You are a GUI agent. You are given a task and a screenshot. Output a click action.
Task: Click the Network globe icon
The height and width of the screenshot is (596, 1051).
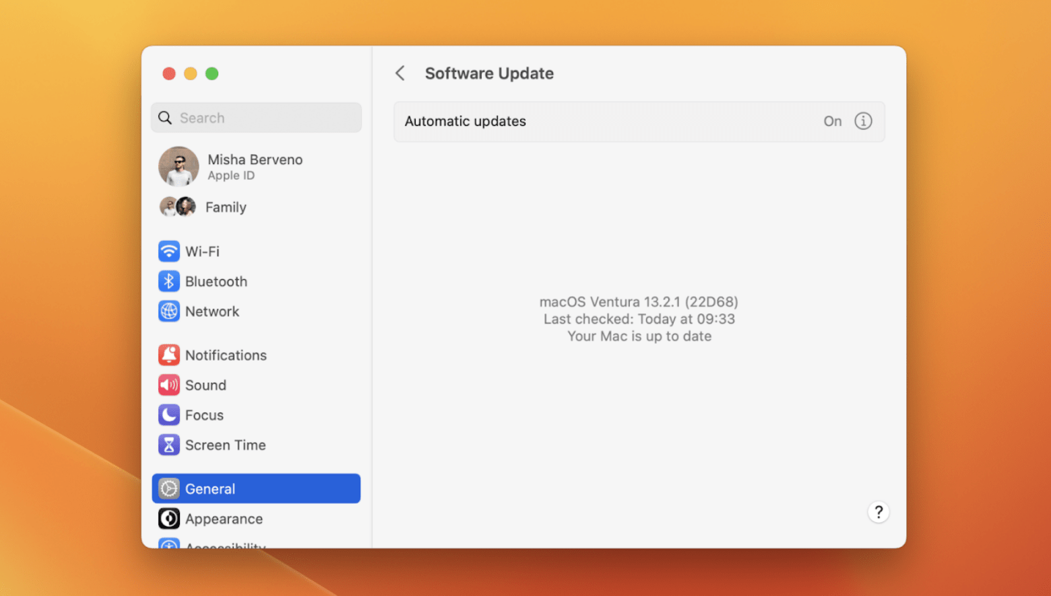pyautogui.click(x=169, y=311)
